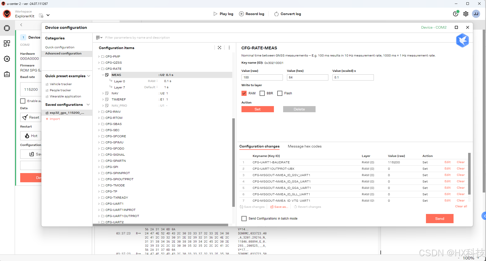Viewport: 486px width, 261px height.
Task: Click the esp32_gps_115200 saved config icon
Action: (x=47, y=113)
